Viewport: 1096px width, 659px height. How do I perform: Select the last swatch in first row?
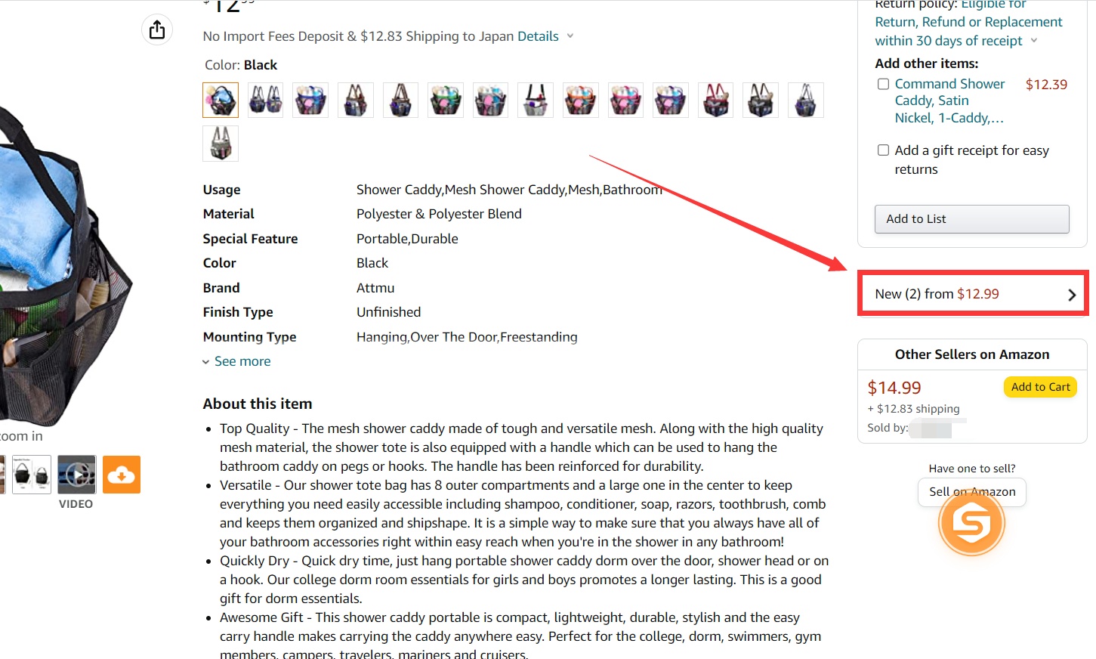pos(806,100)
